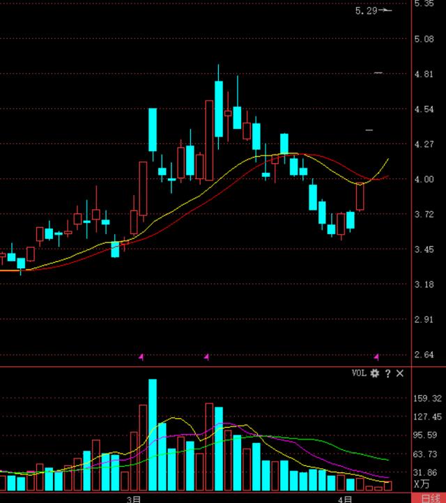This screenshot has height=503, width=446.
Task: Select the last red hollow candlestick
Action: (360, 196)
